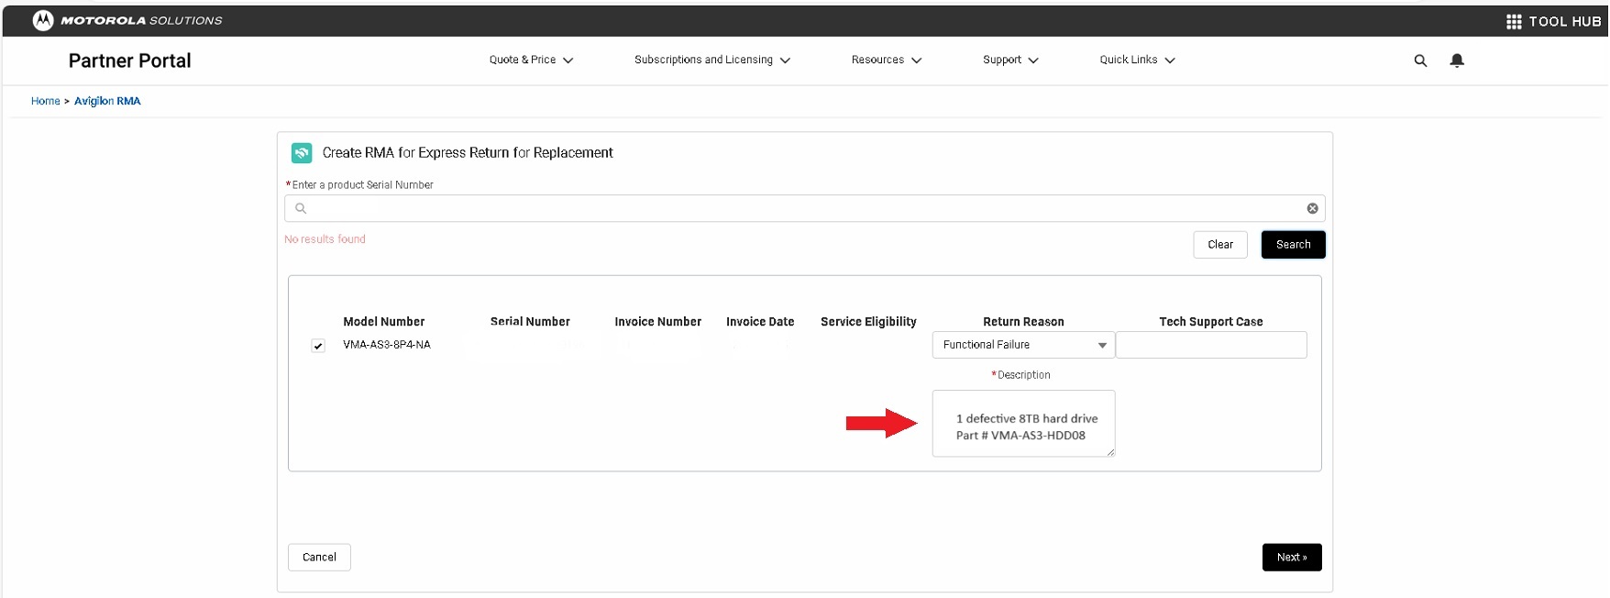The image size is (1610, 598).
Task: Go to Home breadcrumb link
Action: pos(45,101)
